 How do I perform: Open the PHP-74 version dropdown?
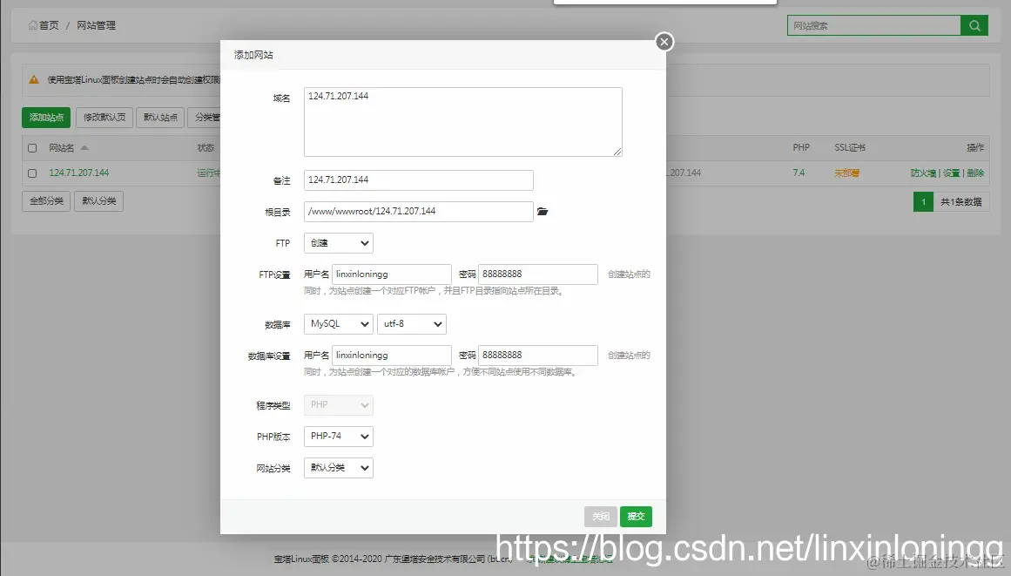click(338, 436)
